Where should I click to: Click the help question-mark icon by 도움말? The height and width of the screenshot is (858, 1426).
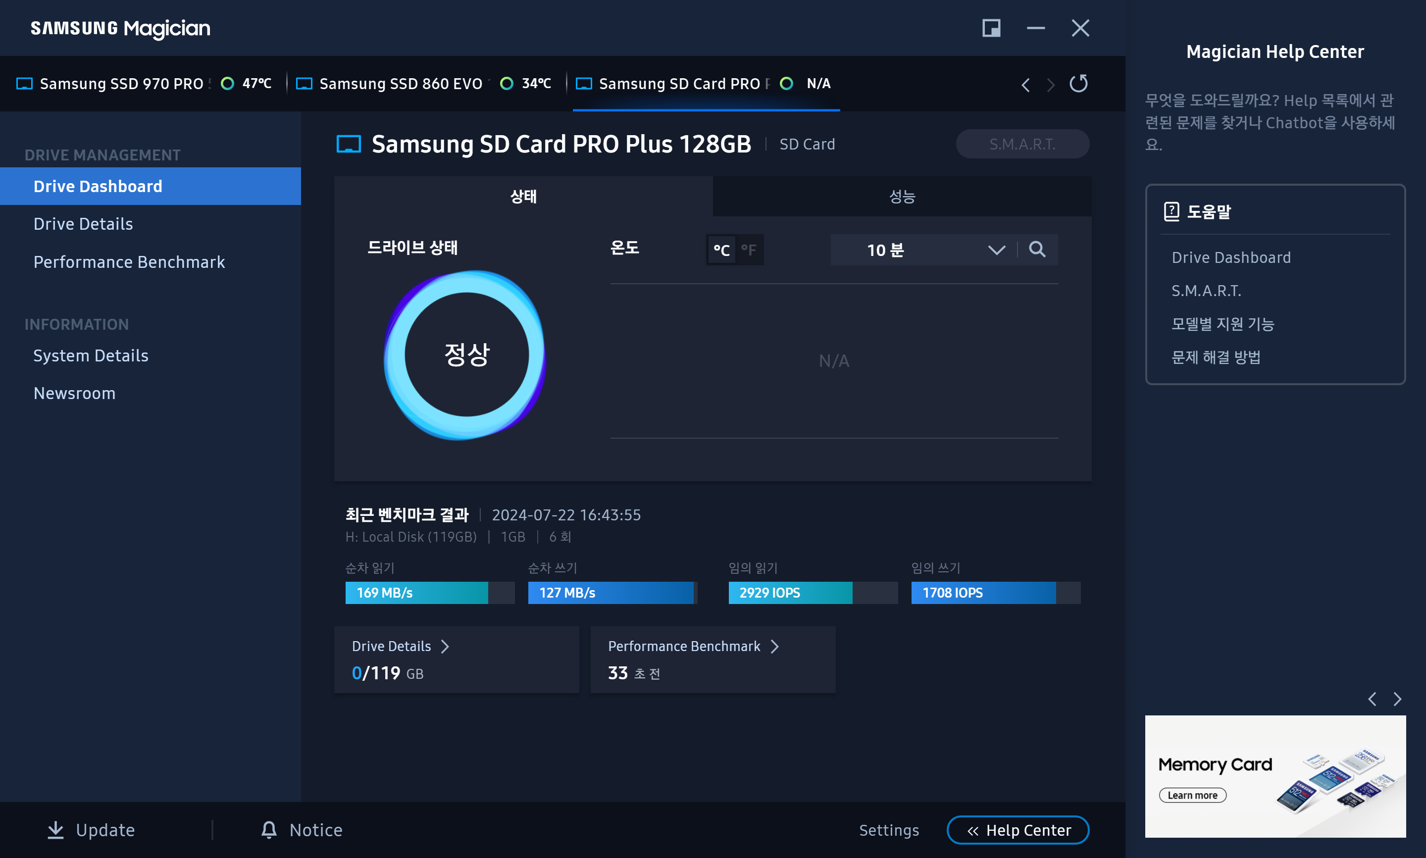pos(1171,211)
